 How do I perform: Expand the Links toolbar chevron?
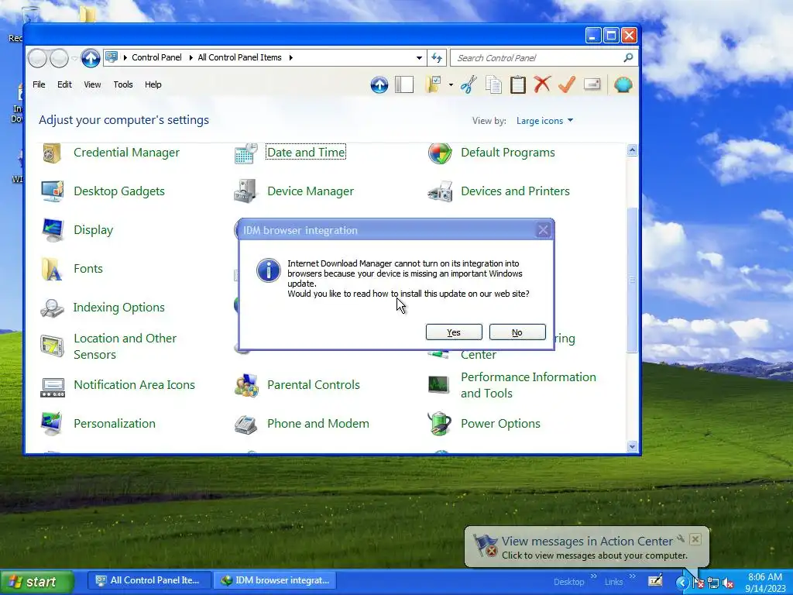click(x=632, y=576)
